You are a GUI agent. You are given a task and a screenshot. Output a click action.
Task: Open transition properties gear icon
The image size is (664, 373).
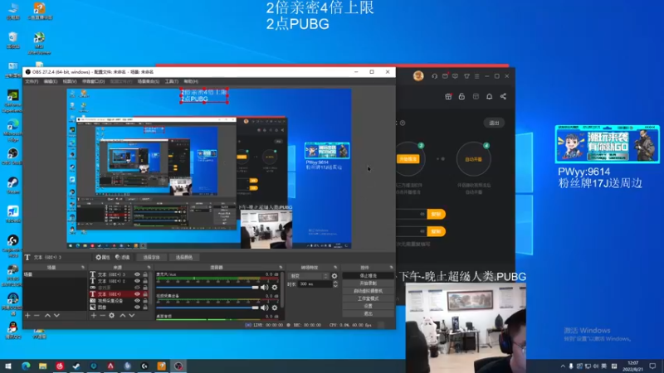point(334,276)
